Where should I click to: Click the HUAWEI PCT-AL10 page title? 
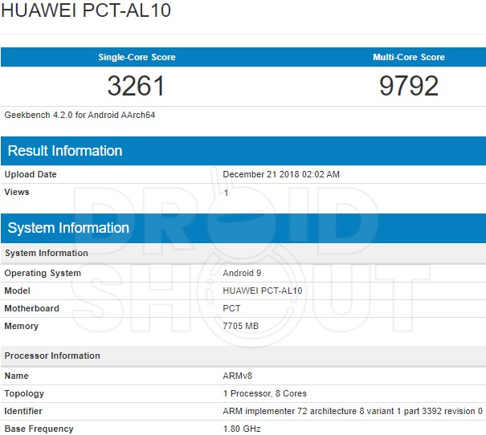86,10
